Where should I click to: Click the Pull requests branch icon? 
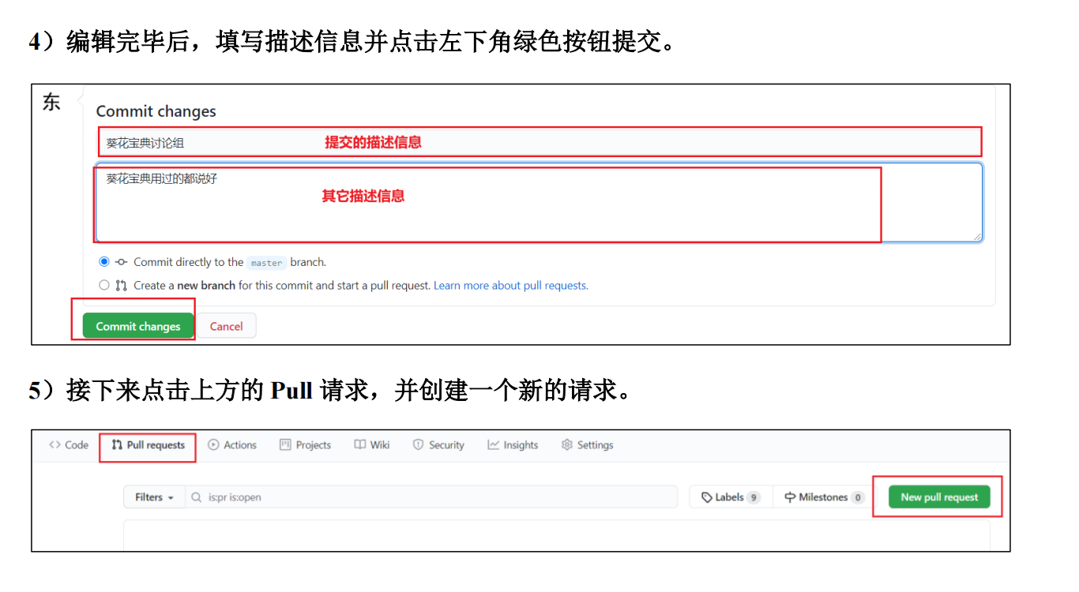(x=117, y=445)
